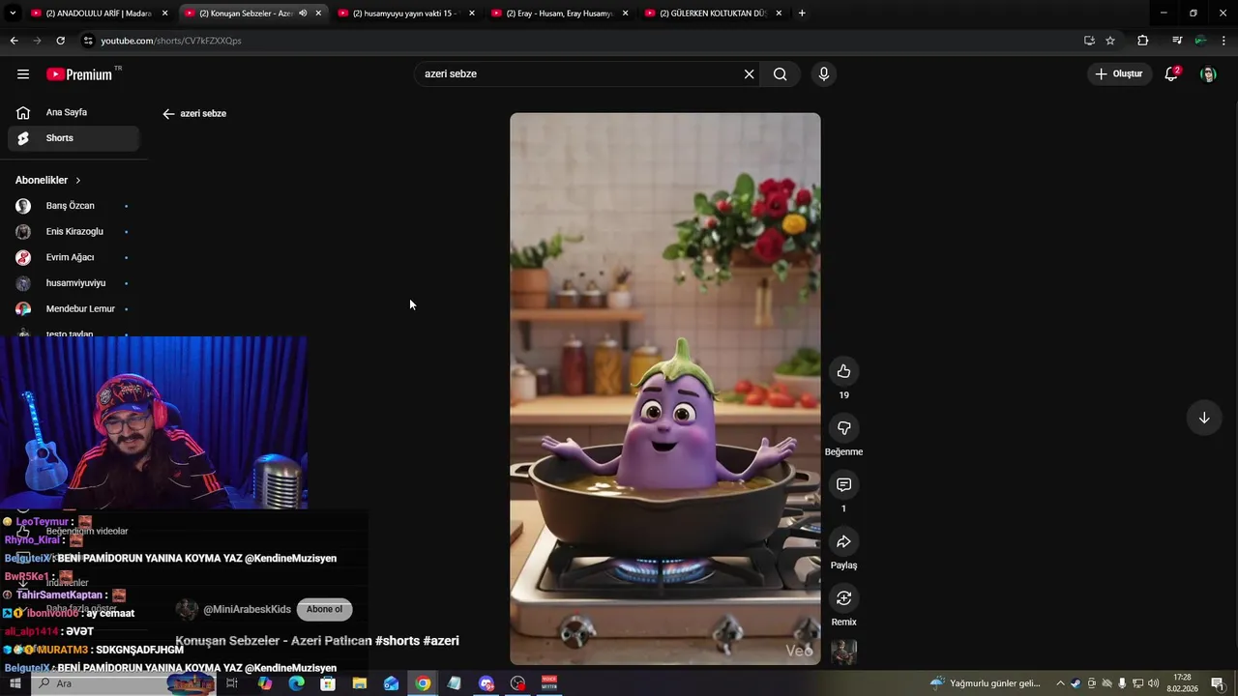Image resolution: width=1238 pixels, height=696 pixels.
Task: Open taskbar clock showing 17:28
Action: pyautogui.click(x=1182, y=683)
